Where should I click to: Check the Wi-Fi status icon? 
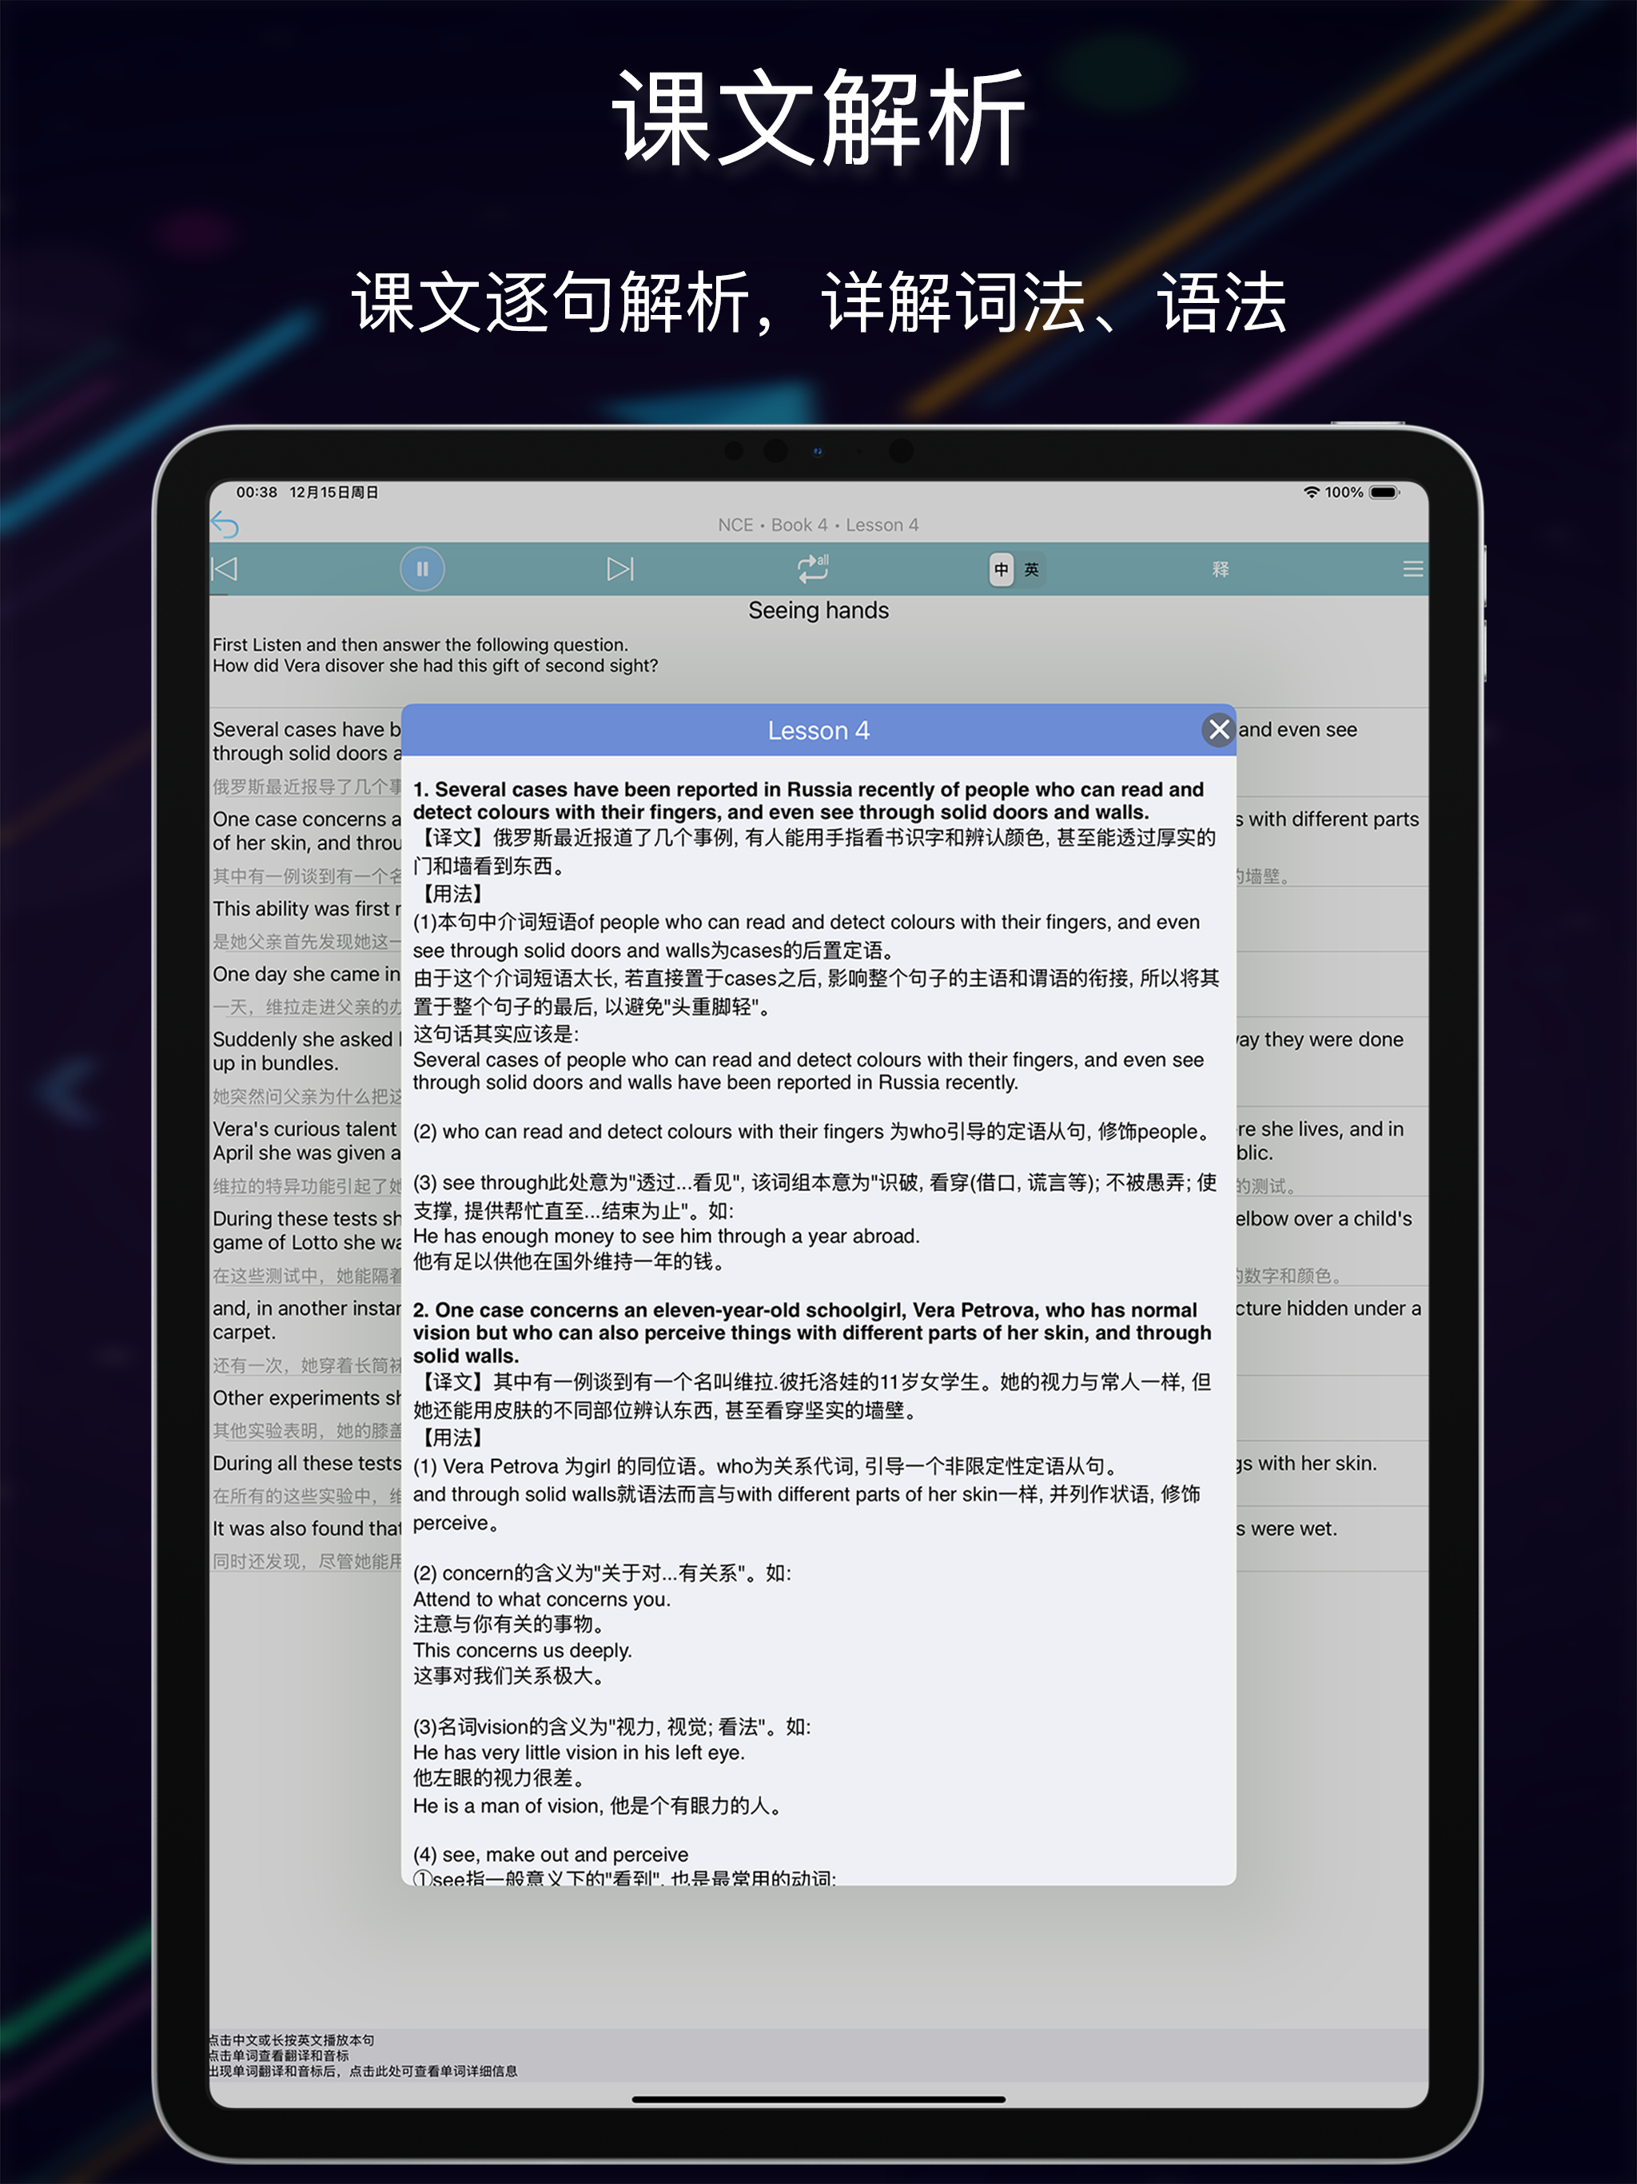tap(1311, 492)
